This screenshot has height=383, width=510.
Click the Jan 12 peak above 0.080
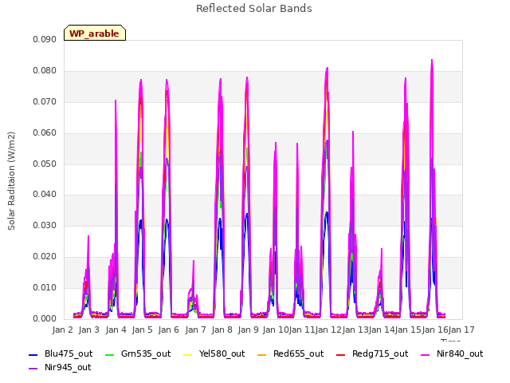click(328, 69)
